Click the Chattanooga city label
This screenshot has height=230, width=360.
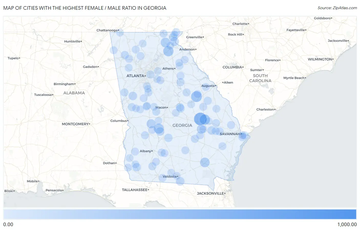pos(107,30)
